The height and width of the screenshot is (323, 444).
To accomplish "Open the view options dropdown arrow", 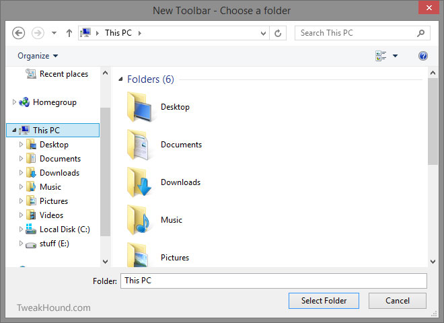I will (x=396, y=56).
